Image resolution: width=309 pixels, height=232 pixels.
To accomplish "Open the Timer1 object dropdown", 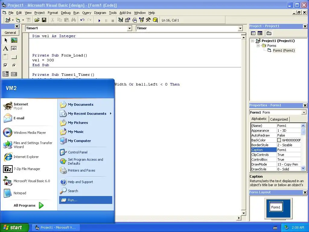I will point(129,28).
